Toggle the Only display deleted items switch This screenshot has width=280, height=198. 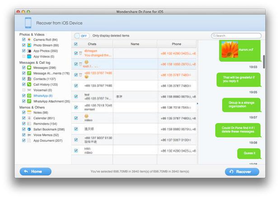pyautogui.click(x=82, y=36)
